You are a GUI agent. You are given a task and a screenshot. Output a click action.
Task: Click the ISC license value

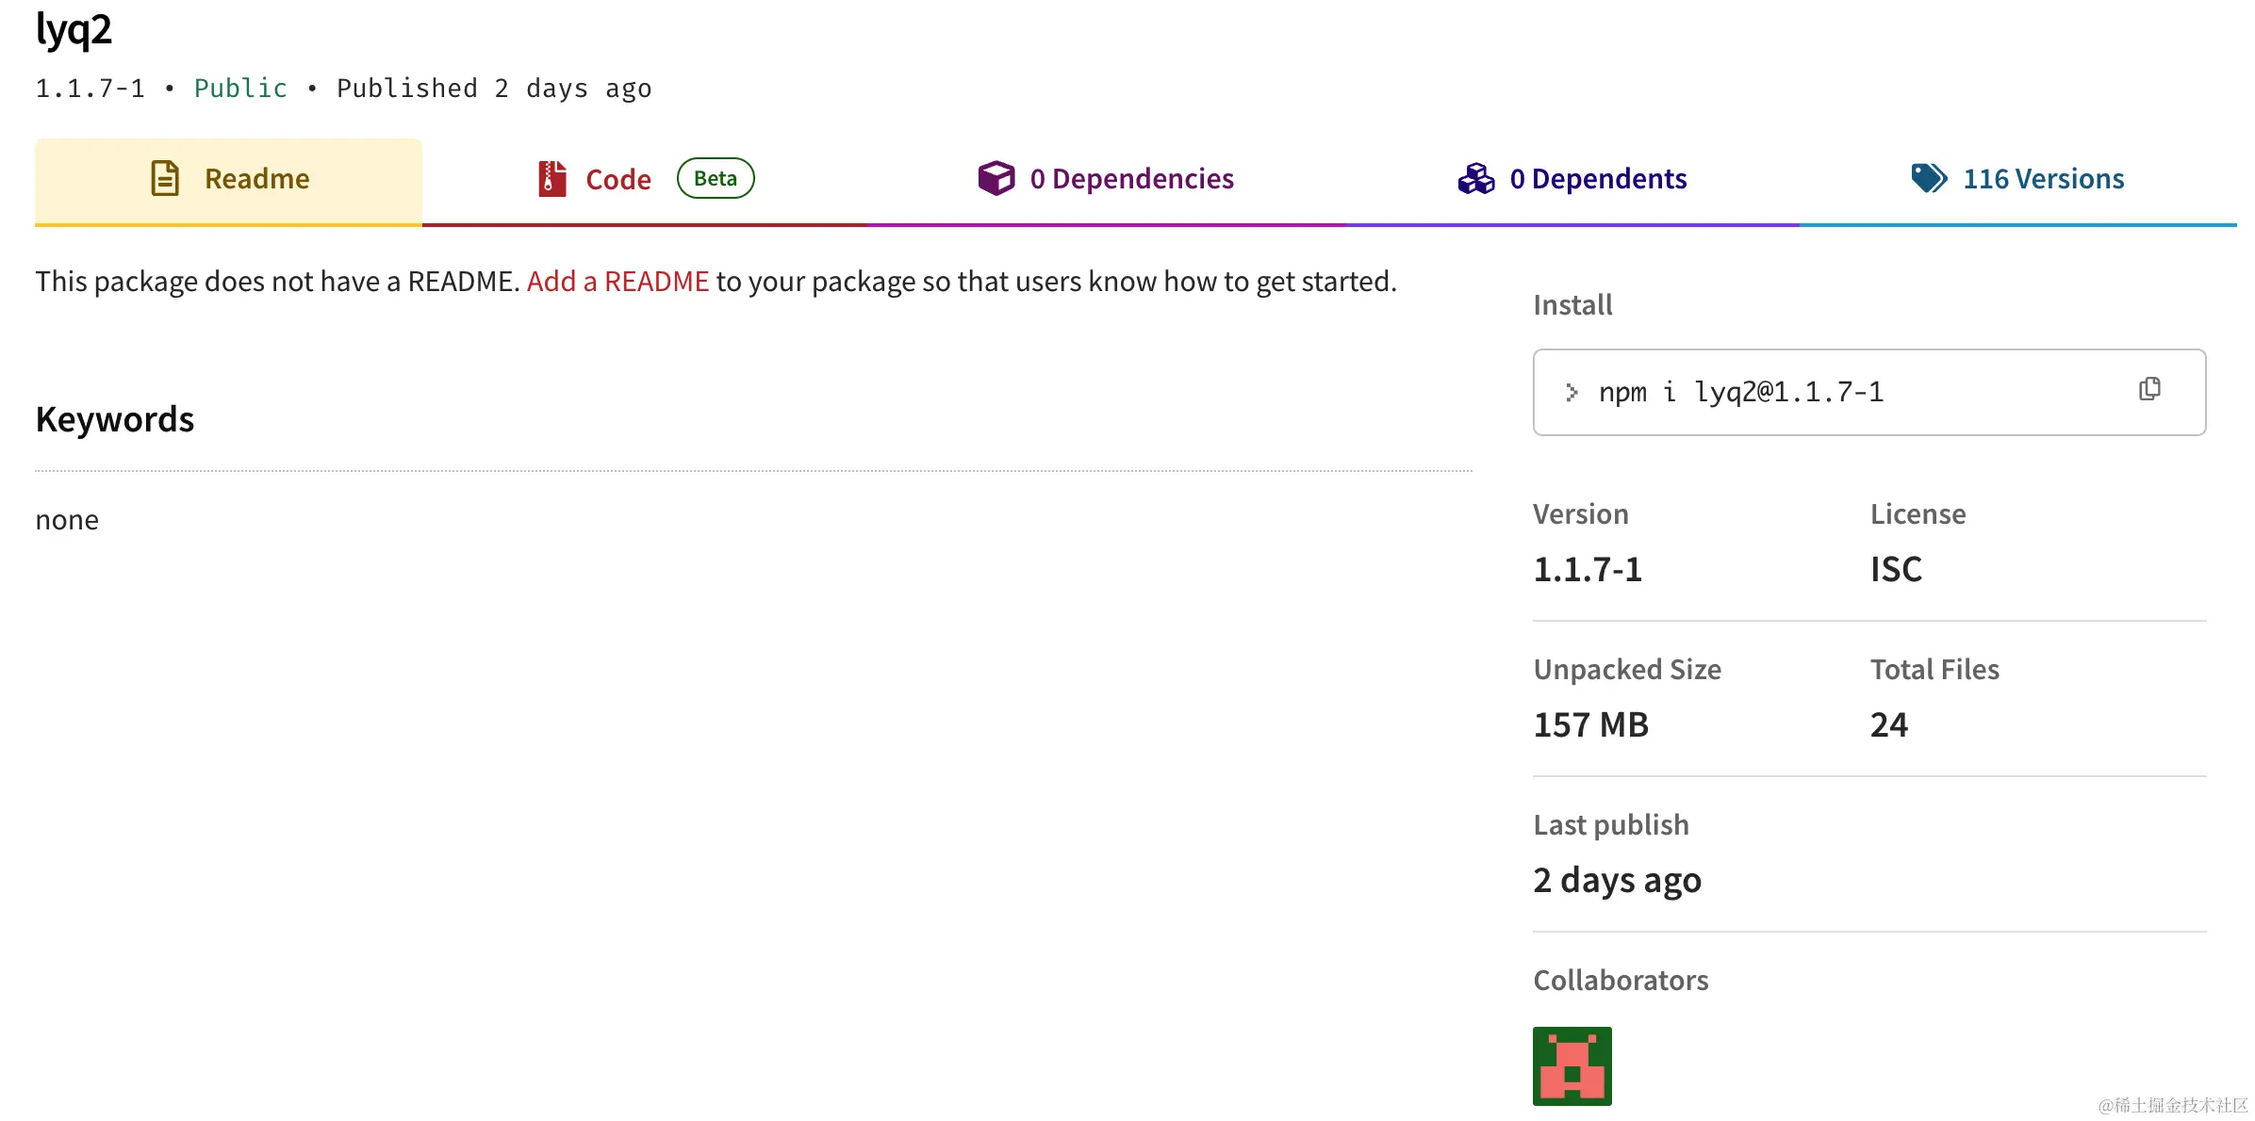(1896, 569)
